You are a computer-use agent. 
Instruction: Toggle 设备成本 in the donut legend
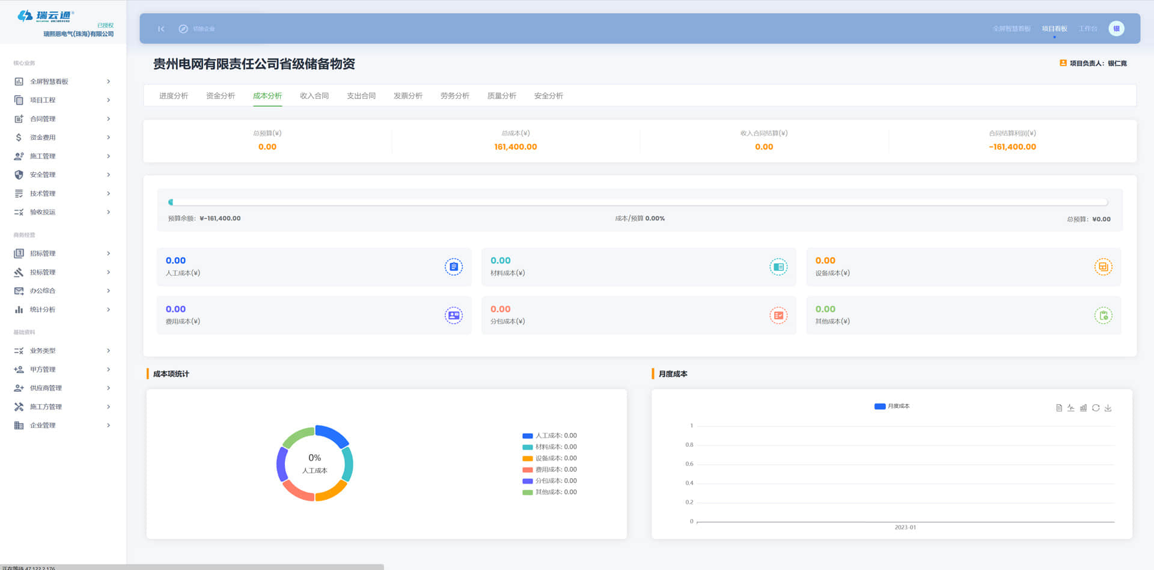coord(549,458)
